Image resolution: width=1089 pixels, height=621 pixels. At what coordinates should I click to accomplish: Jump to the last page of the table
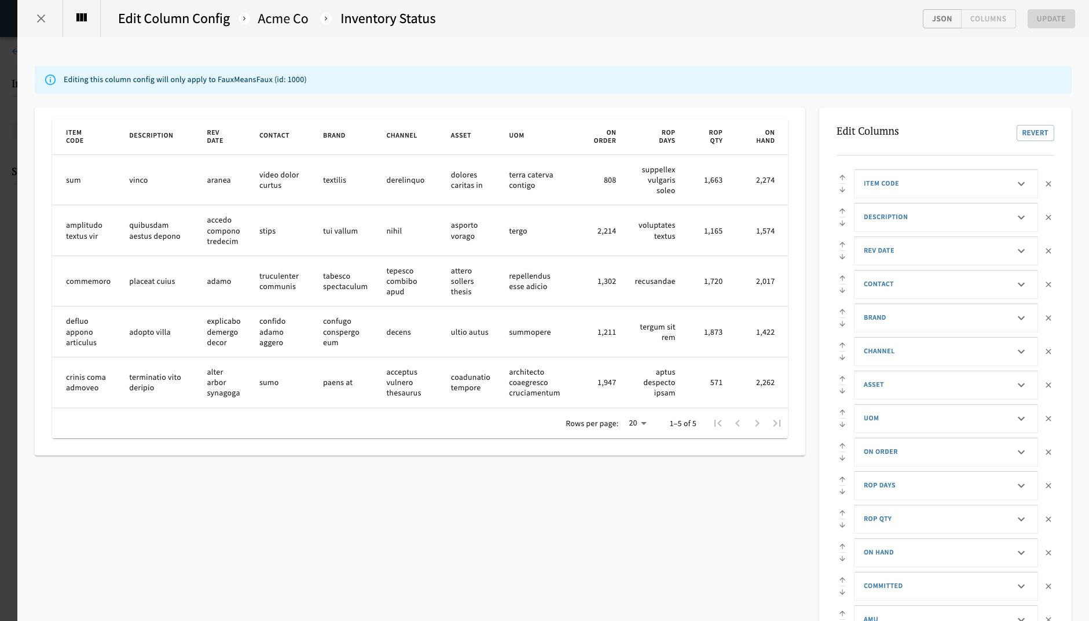coord(777,423)
